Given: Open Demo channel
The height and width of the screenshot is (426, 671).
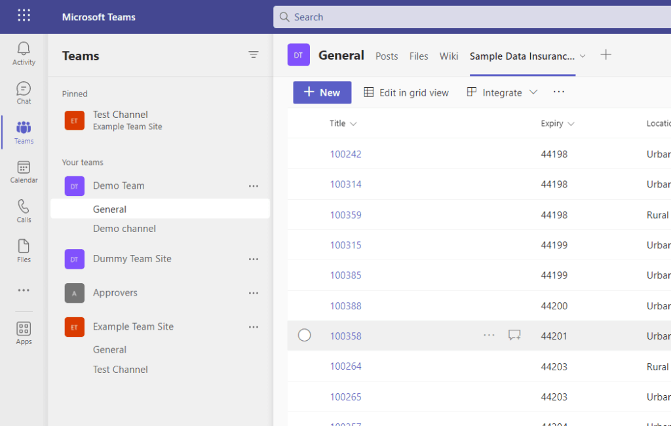Looking at the screenshot, I should click(124, 229).
